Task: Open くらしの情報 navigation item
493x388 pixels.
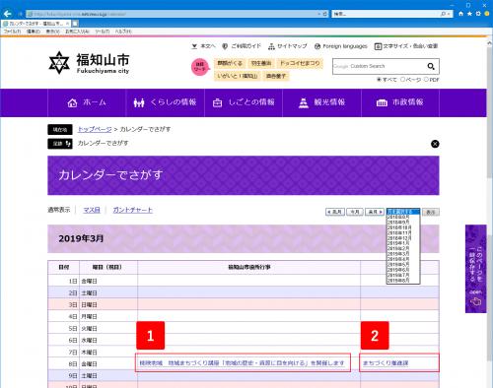Action: point(165,102)
